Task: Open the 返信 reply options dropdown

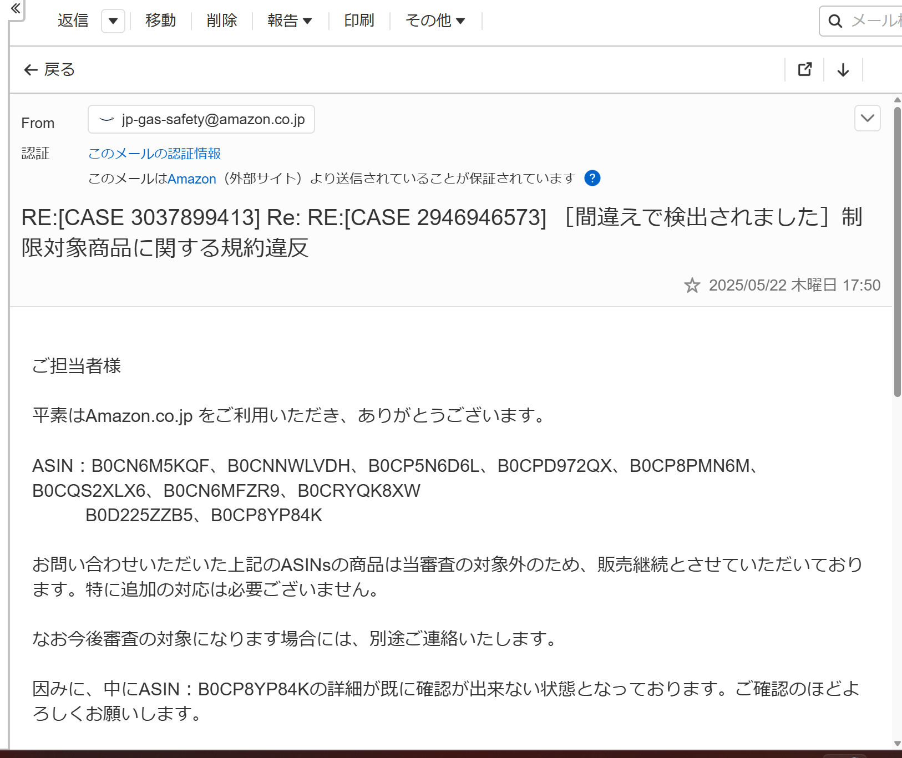Action: click(x=113, y=21)
